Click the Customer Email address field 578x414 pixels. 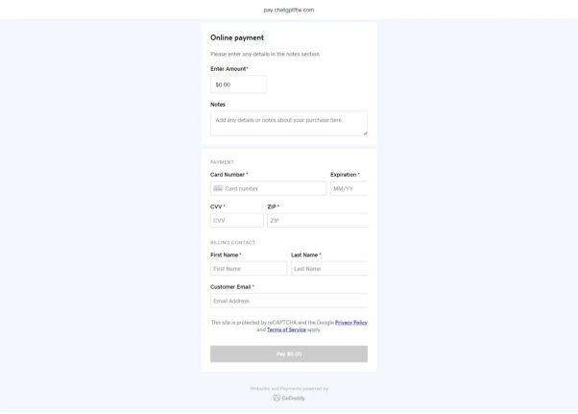coord(288,301)
